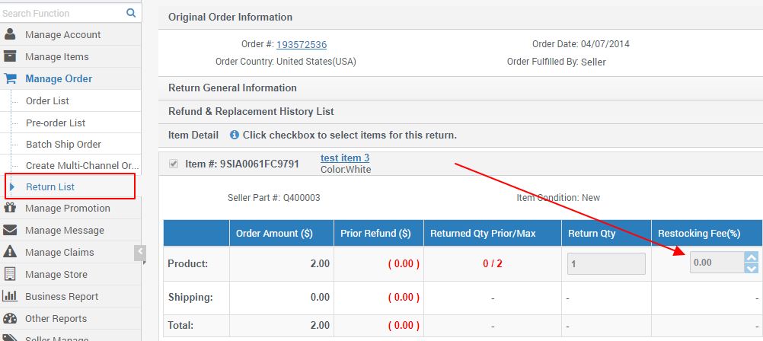Click the blue info icon beside Item Detail
763x341 pixels.
234,135
